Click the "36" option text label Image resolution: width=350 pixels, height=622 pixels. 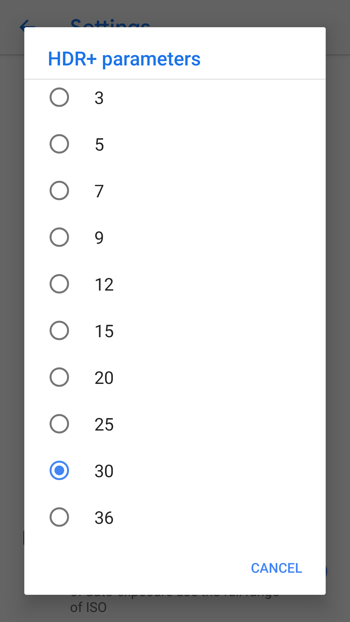[x=104, y=518]
